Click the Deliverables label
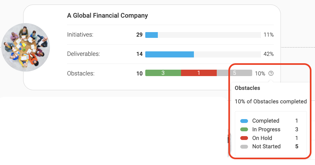The image size is (315, 165). (83, 54)
